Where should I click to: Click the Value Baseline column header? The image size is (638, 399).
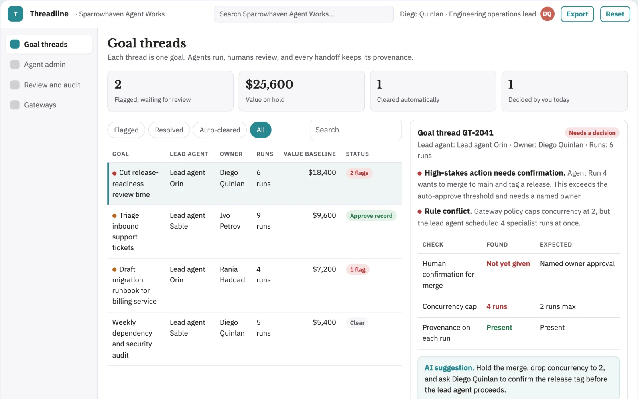pos(309,154)
